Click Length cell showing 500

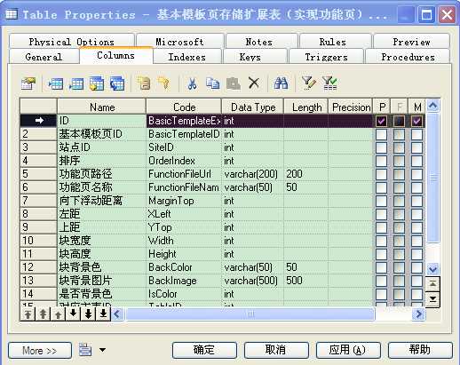[305, 281]
